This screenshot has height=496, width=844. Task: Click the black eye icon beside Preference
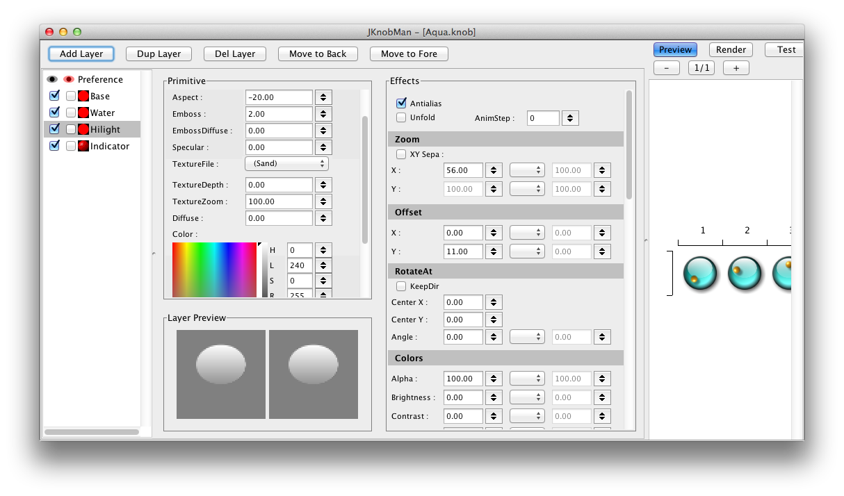point(53,79)
